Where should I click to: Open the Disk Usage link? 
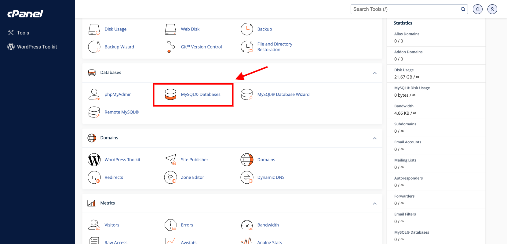(115, 29)
